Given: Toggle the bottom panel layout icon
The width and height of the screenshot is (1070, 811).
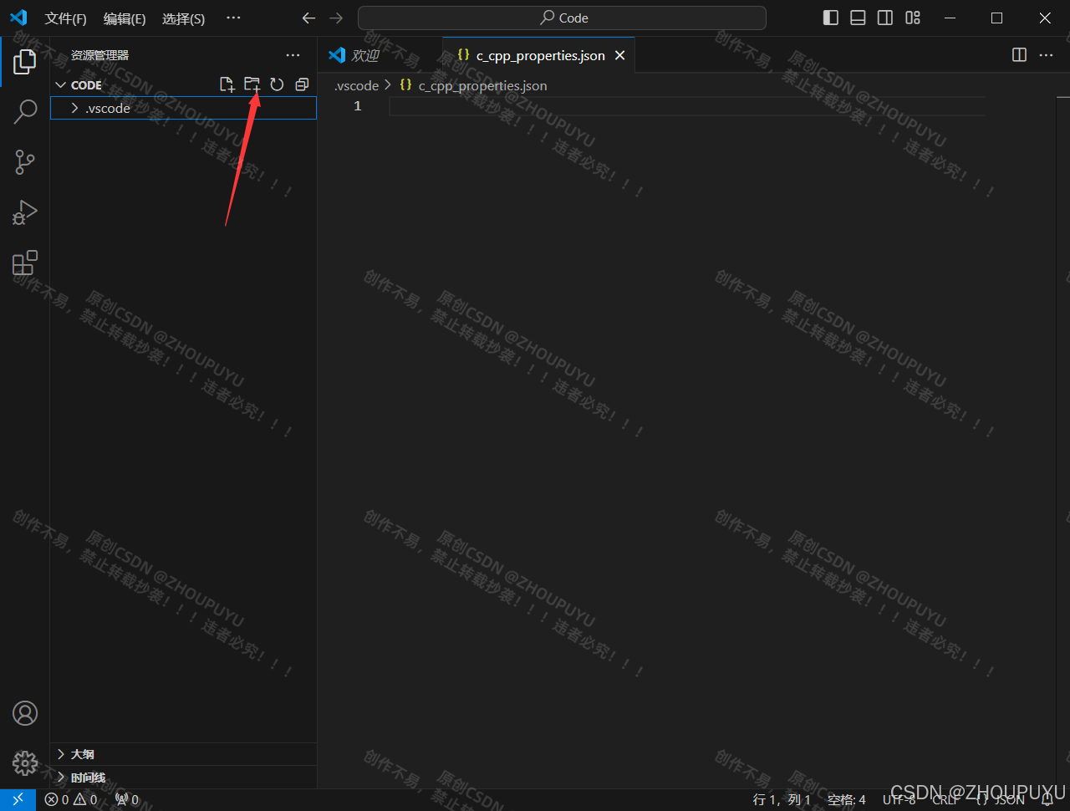Looking at the screenshot, I should [x=858, y=18].
